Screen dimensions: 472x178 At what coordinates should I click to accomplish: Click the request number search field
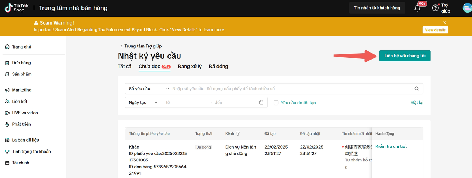(291, 89)
